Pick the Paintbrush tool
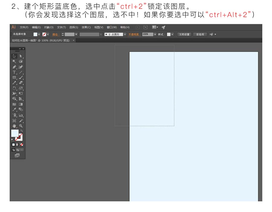The width and height of the screenshot is (272, 212). (21, 78)
